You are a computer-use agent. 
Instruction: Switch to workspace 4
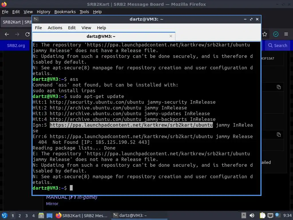pyautogui.click(x=33, y=216)
